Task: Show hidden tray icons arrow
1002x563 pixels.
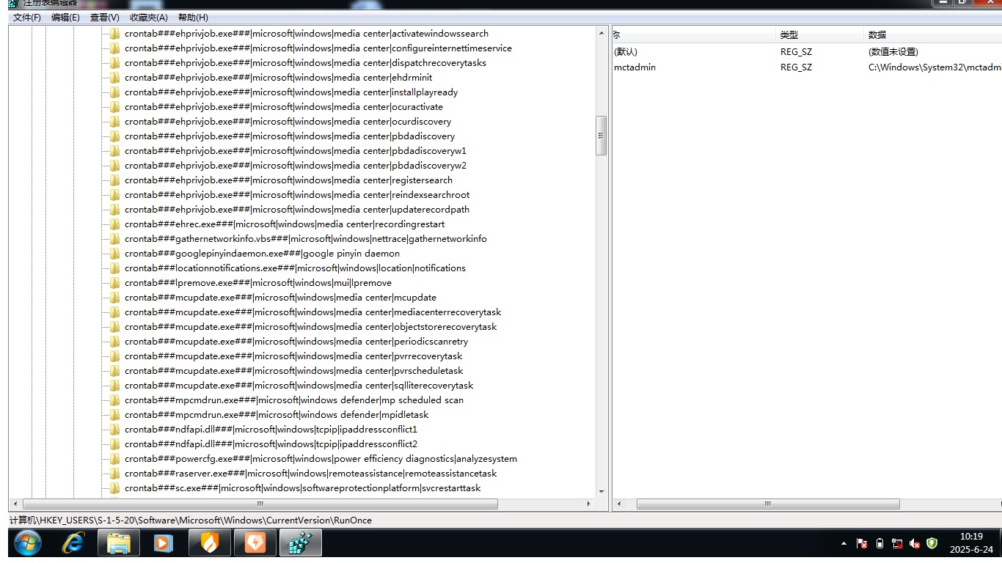Action: [844, 544]
